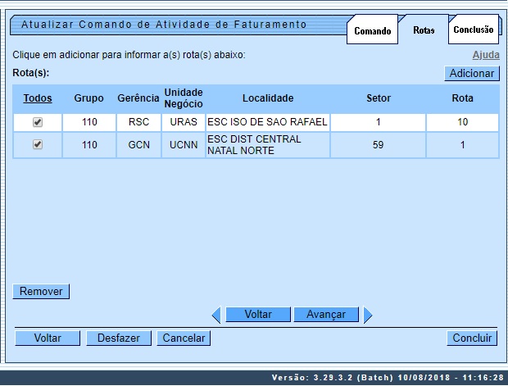This screenshot has width=508, height=386.
Task: Click the Localidade column header
Action: [x=267, y=98]
